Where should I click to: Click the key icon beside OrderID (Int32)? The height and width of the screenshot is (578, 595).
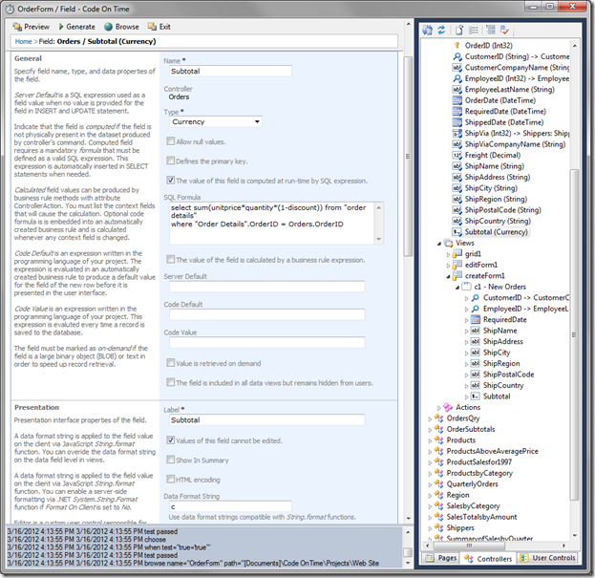point(457,46)
